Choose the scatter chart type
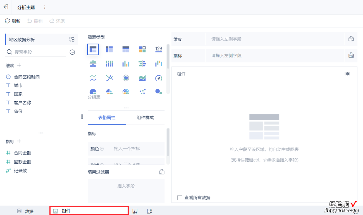Screen dimensions: 363x215 [142, 92]
